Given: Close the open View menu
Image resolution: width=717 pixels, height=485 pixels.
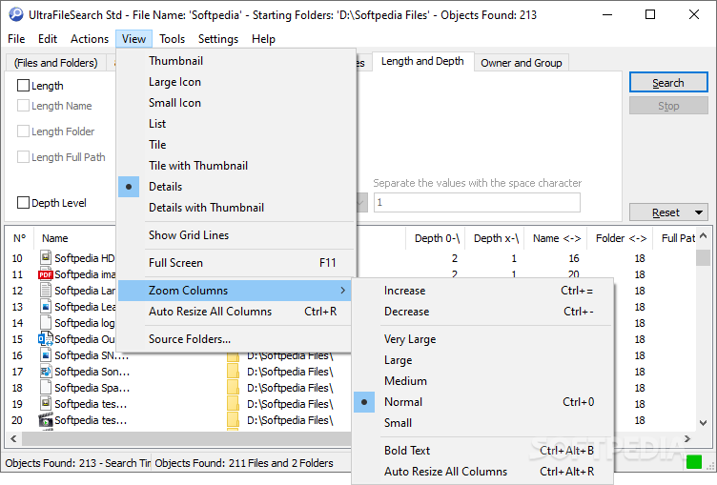Looking at the screenshot, I should point(133,39).
